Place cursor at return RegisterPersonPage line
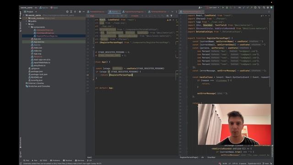Image resolution: width=293 pixels, height=165 pixels. click(x=117, y=75)
